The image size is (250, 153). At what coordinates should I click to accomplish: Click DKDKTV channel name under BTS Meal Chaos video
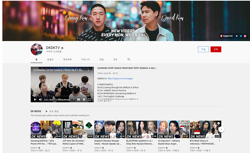click(193, 148)
